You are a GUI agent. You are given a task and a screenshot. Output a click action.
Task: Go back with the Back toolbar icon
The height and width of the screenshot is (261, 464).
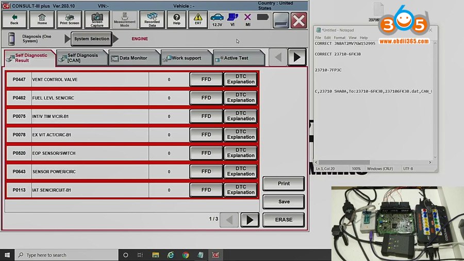pos(14,20)
